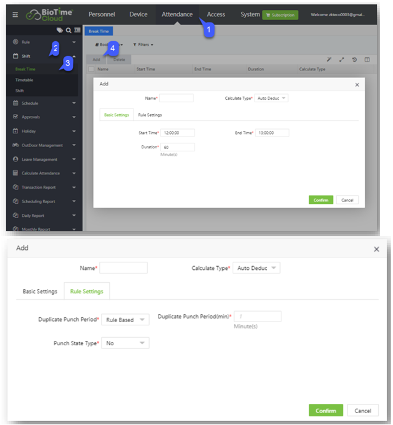The height and width of the screenshot is (425, 393).
Task: Open the Duplicate Punch Period Rule Based dropdown
Action: coord(125,320)
